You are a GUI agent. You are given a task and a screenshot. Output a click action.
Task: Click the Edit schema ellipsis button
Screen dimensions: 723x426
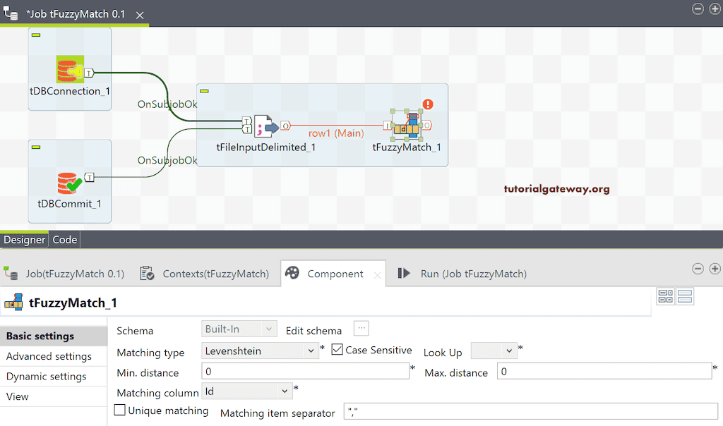tap(361, 328)
